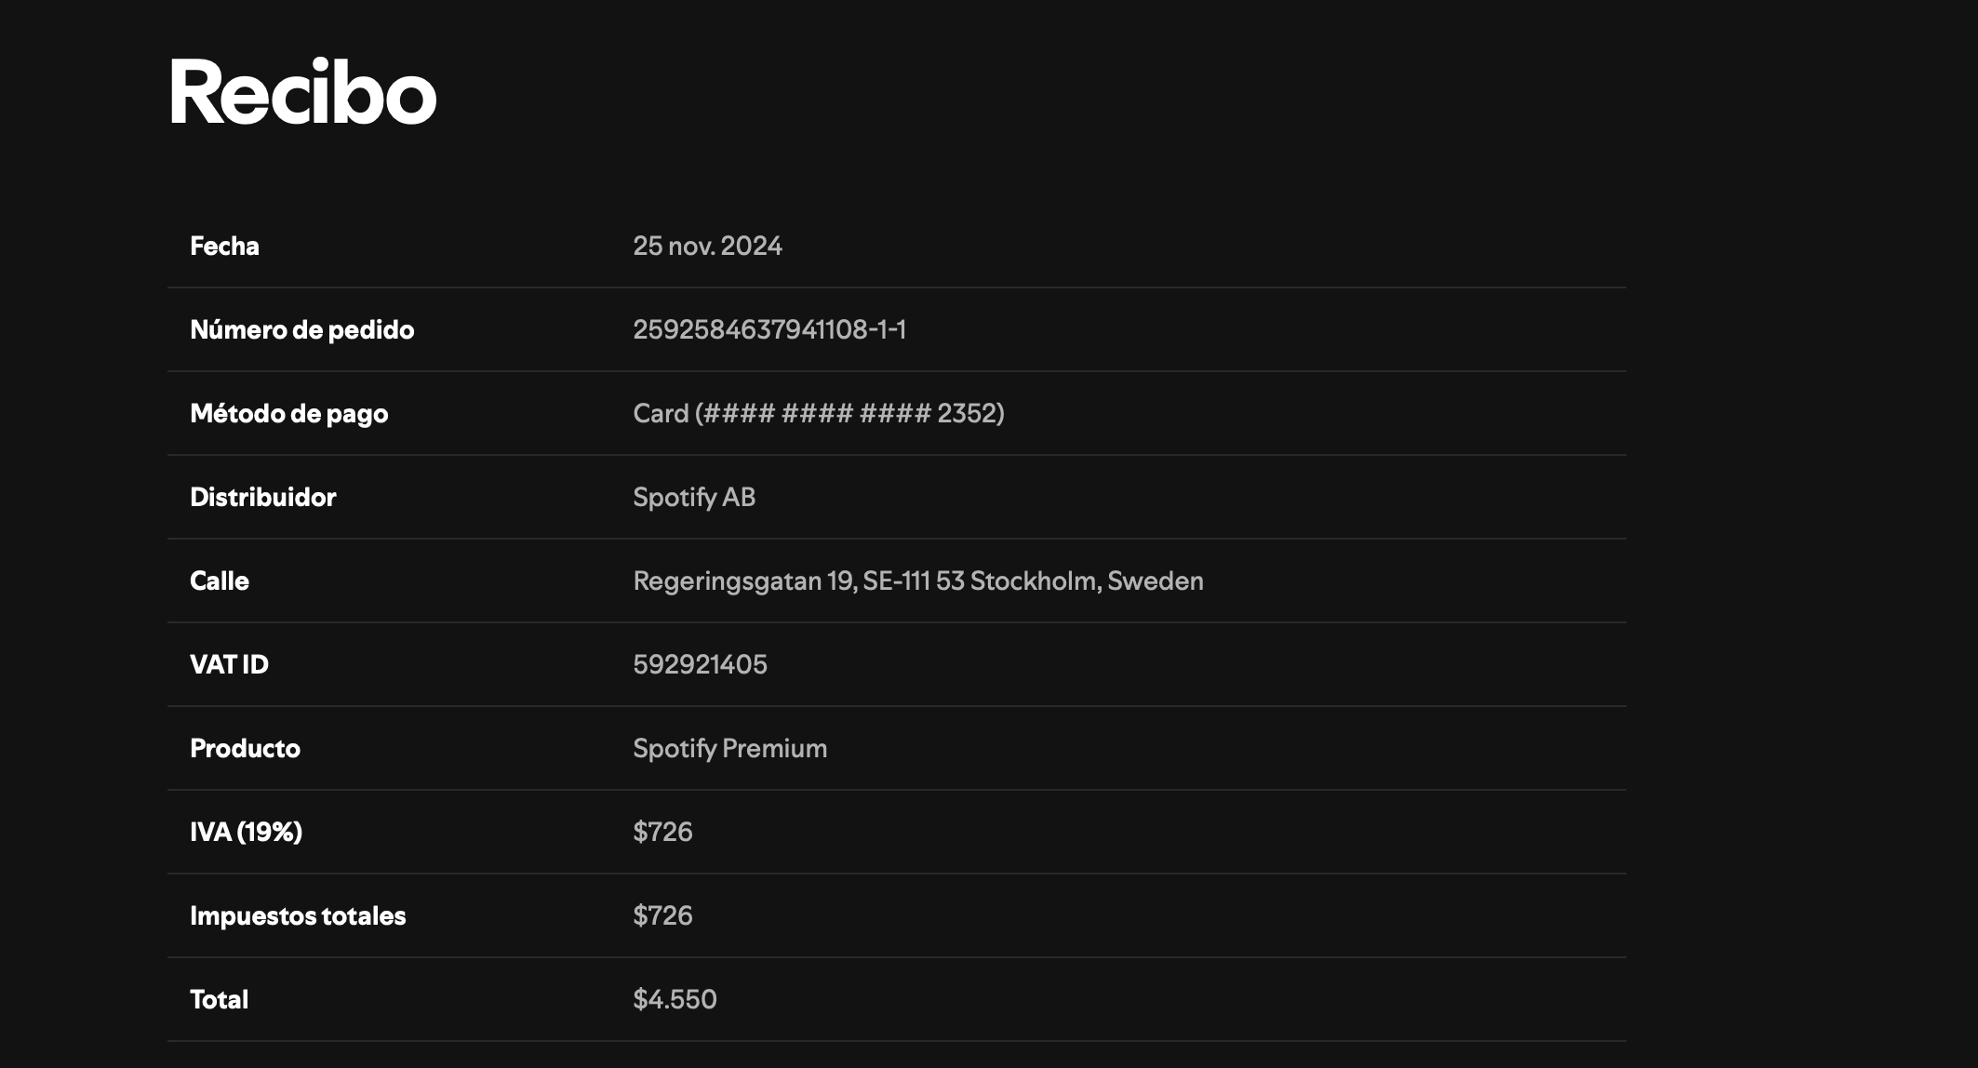Click the Spotify Premium product text
This screenshot has width=1978, height=1068.
729,748
